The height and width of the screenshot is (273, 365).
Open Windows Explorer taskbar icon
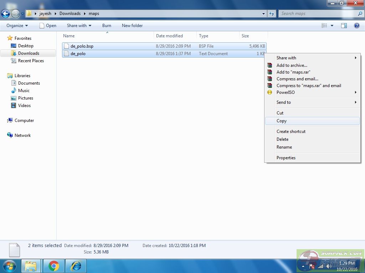(x=31, y=266)
